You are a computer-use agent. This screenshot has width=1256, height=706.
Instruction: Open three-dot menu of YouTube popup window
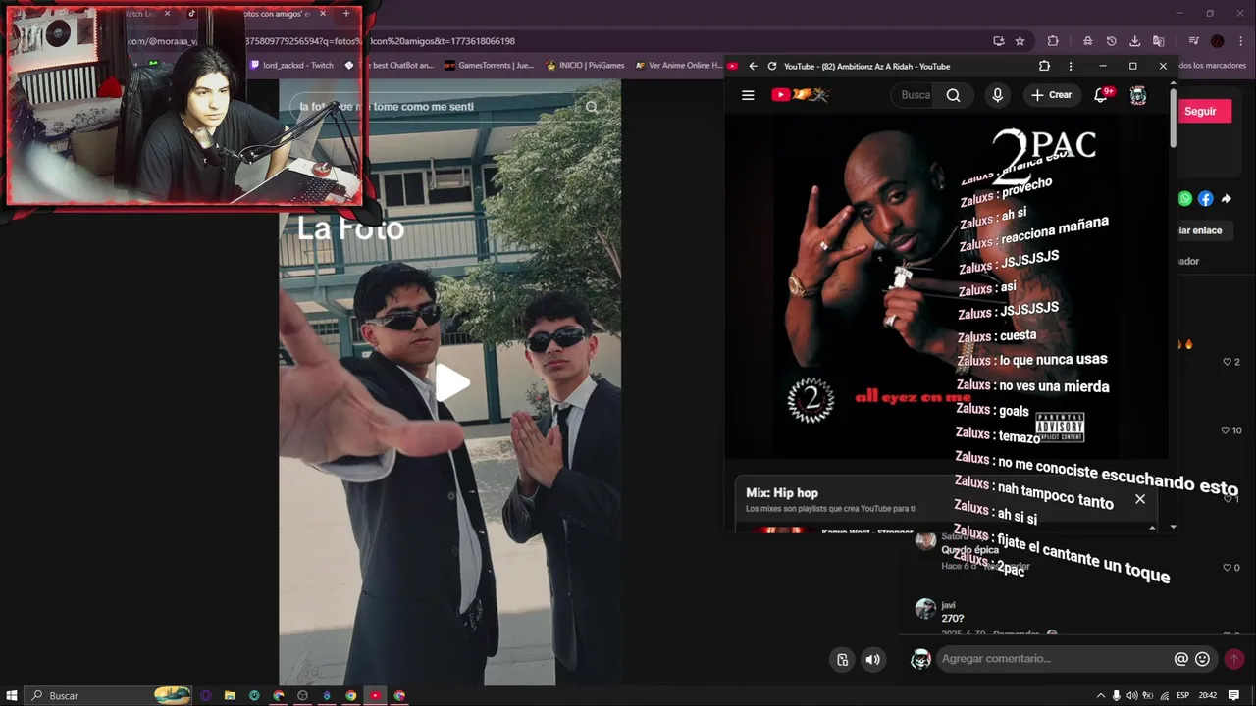pos(1070,66)
